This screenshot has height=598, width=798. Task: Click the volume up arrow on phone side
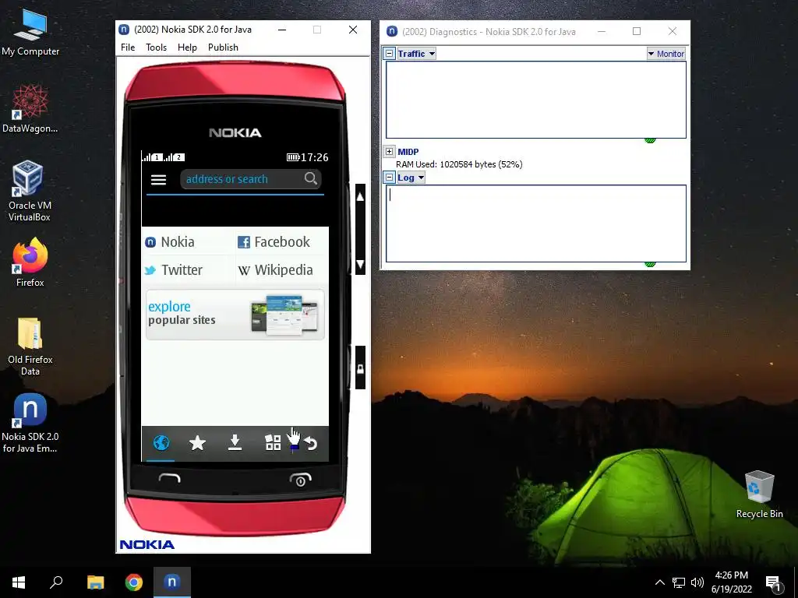click(360, 197)
